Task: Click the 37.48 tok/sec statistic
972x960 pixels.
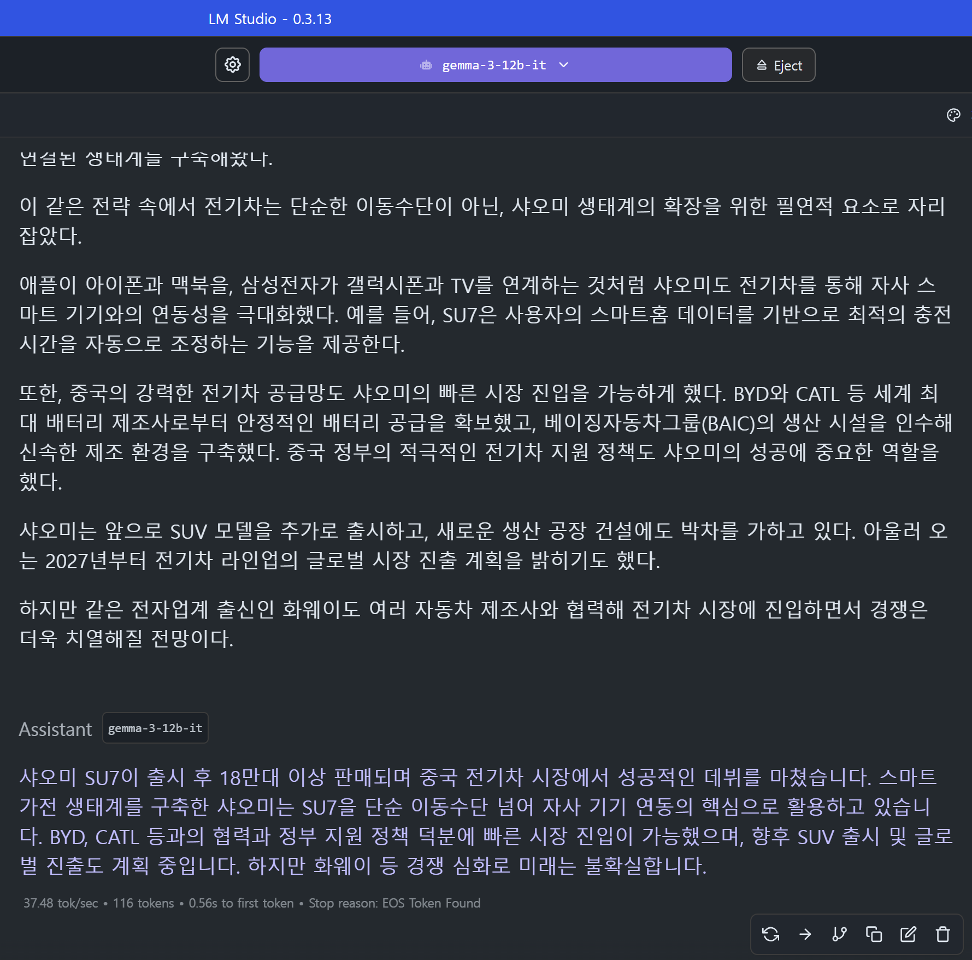Action: pyautogui.click(x=61, y=903)
